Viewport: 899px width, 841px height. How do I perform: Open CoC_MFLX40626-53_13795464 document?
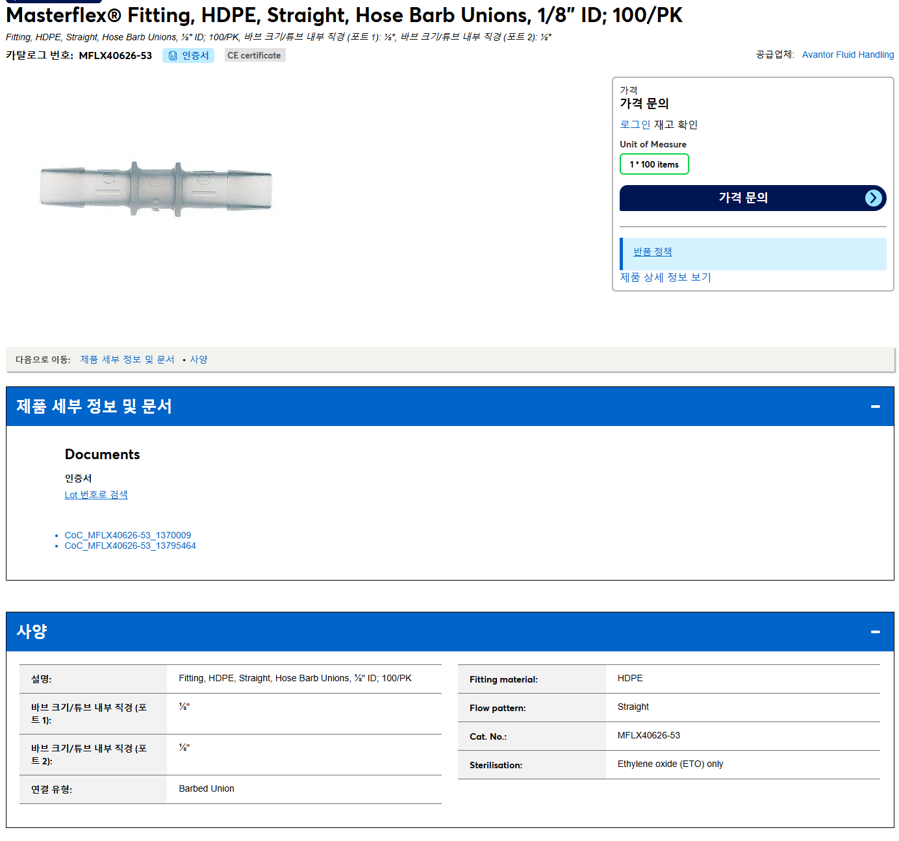tap(130, 546)
